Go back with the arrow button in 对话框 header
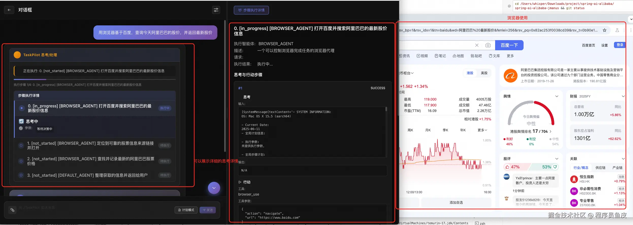 click(x=9, y=10)
